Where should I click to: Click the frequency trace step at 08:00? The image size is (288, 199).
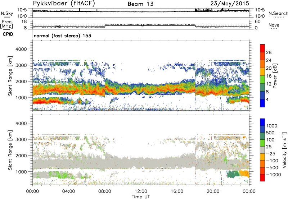(x=105, y=26)
